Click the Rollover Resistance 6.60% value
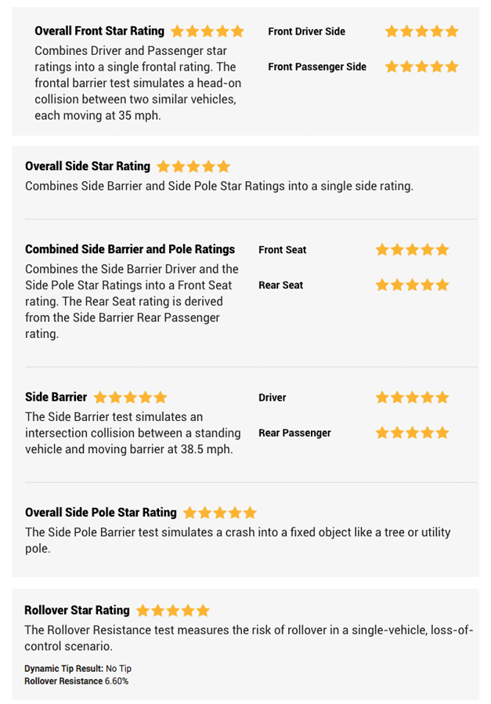491x704 pixels. click(117, 681)
